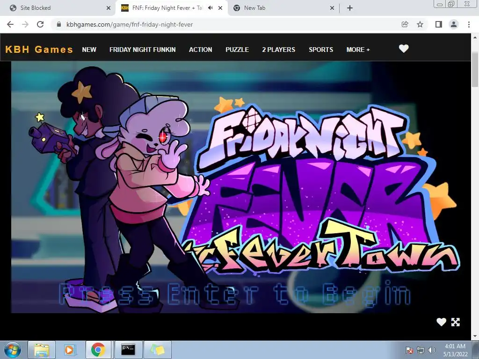Share this page via share icon
Image resolution: width=479 pixels, height=359 pixels.
click(x=405, y=24)
